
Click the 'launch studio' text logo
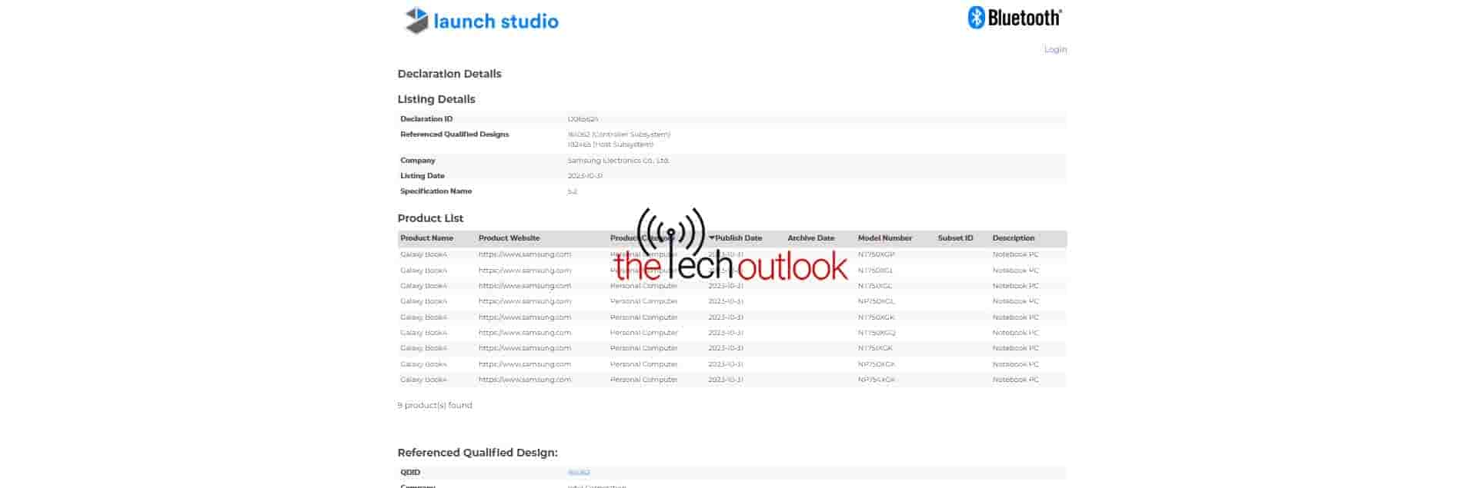(x=496, y=22)
